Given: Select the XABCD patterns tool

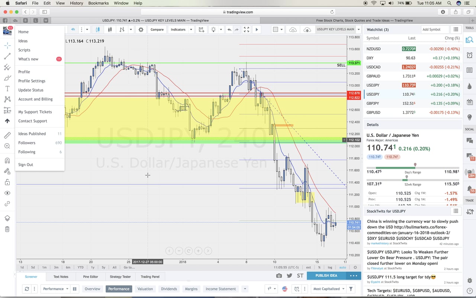Looking at the screenshot, I should pyautogui.click(x=7, y=99).
